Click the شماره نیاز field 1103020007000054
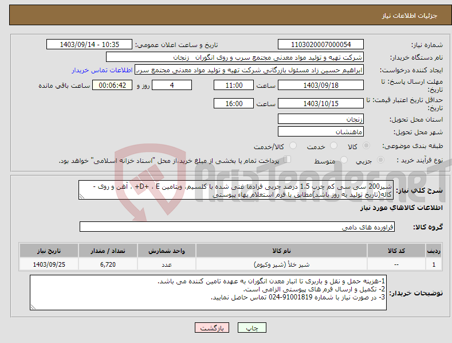This screenshot has height=343, width=452. (x=321, y=45)
